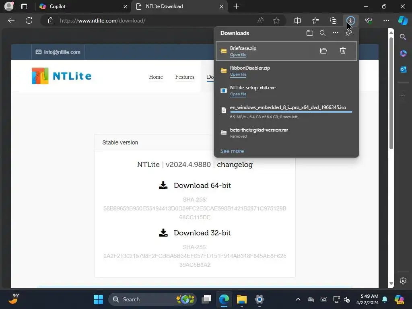Toggle the Downloads toolbar button
This screenshot has width=412, height=309.
click(x=351, y=21)
